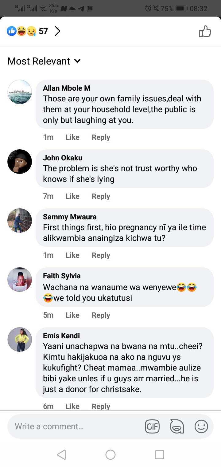
Task: Tap the thumbs-up like icon at top right
Action: tap(205, 31)
